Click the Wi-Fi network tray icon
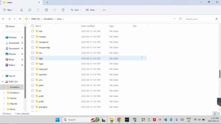This screenshot has width=221, height=124. click(x=195, y=120)
